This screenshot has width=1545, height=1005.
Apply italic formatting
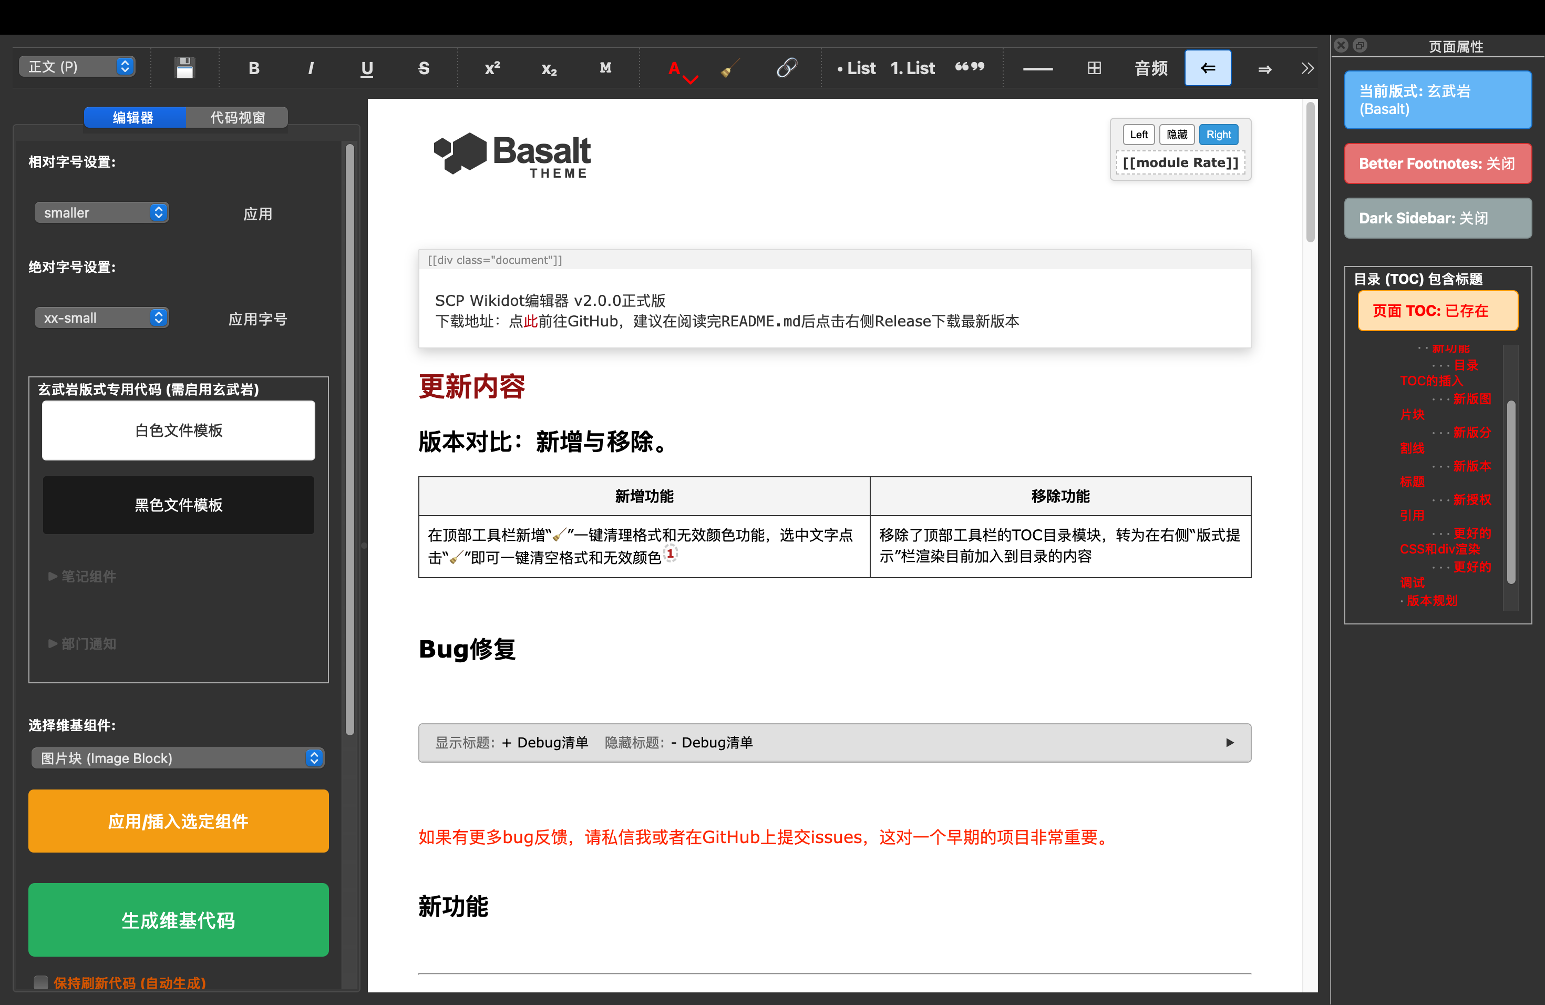pyautogui.click(x=310, y=67)
